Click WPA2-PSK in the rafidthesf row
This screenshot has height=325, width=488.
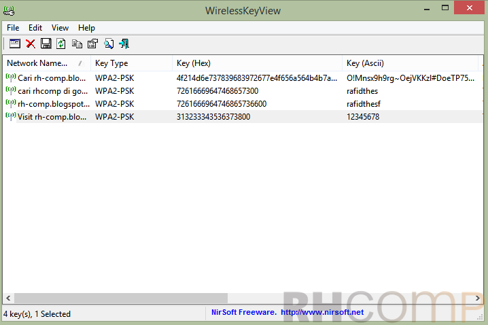(x=115, y=103)
